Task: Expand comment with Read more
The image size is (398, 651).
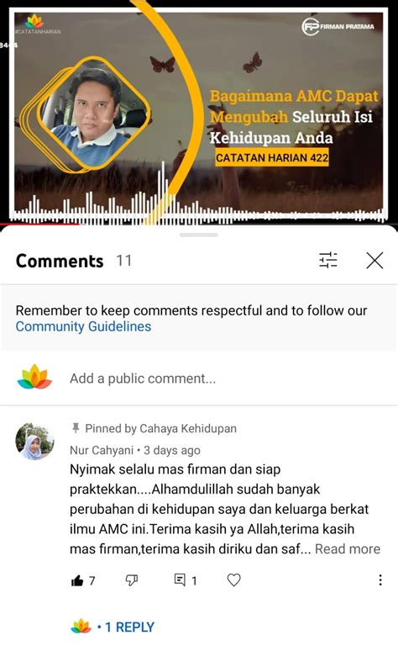Action: pos(348,549)
